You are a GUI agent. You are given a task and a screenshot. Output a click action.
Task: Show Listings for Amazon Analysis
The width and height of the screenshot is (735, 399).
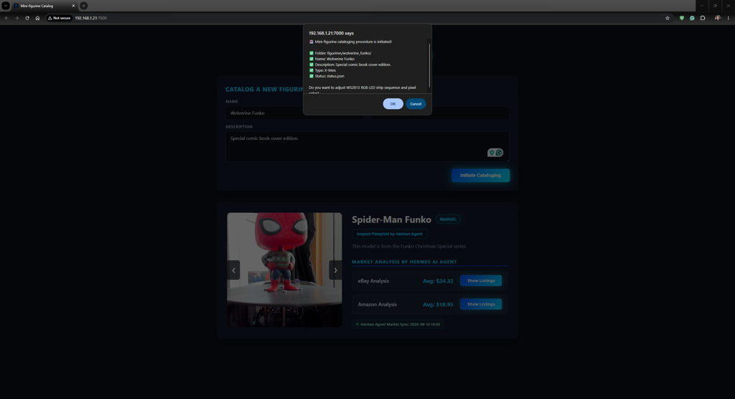pyautogui.click(x=481, y=304)
